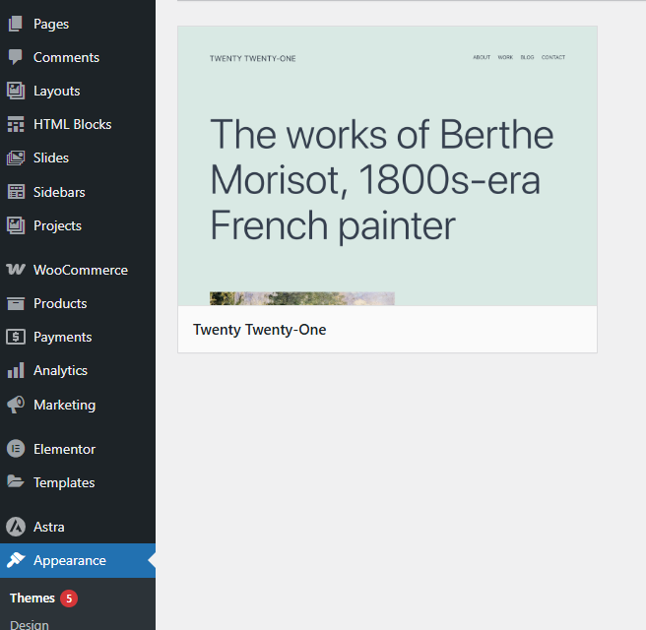
Task: Click the WooCommerce logo icon
Action: [15, 270]
